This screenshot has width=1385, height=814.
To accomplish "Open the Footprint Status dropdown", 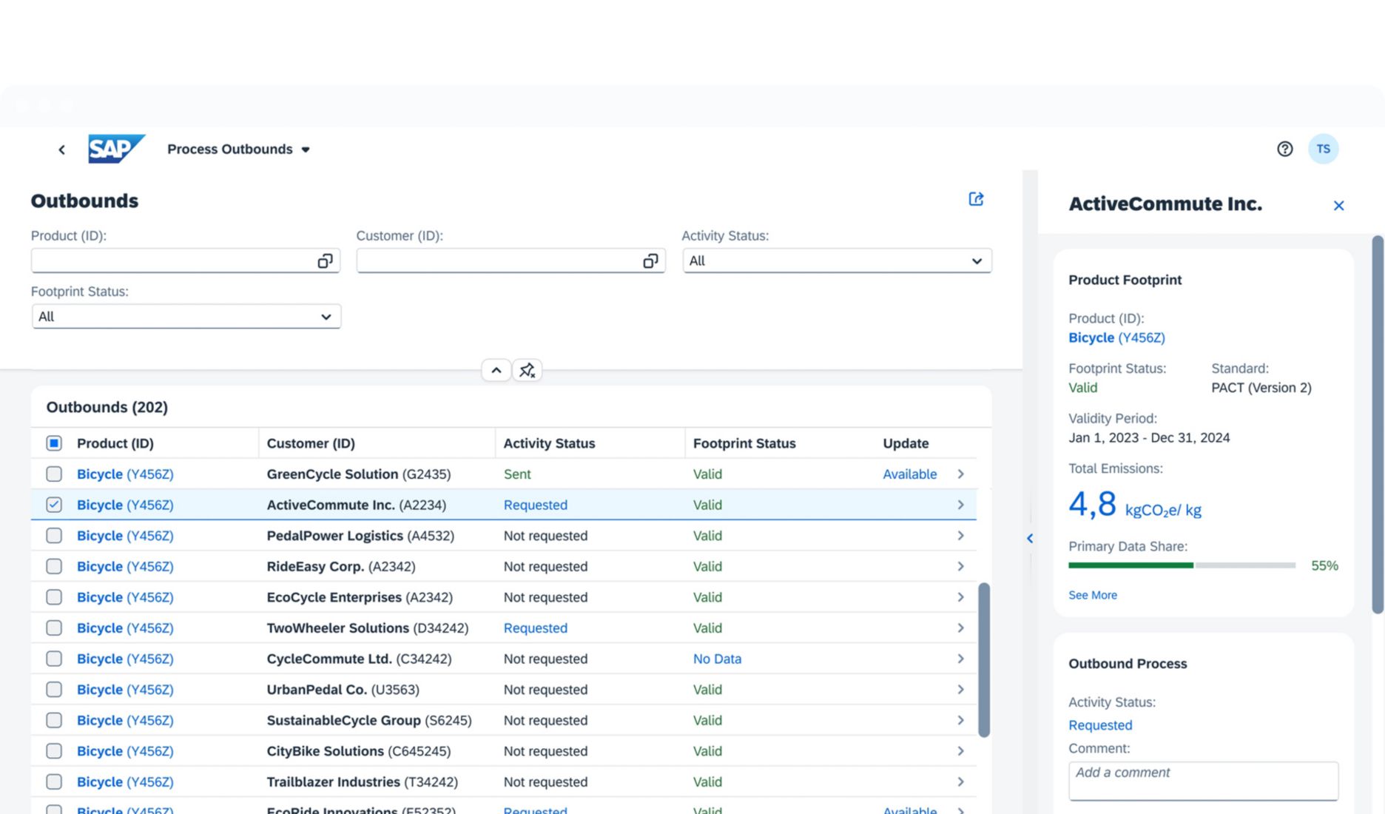I will pos(186,317).
